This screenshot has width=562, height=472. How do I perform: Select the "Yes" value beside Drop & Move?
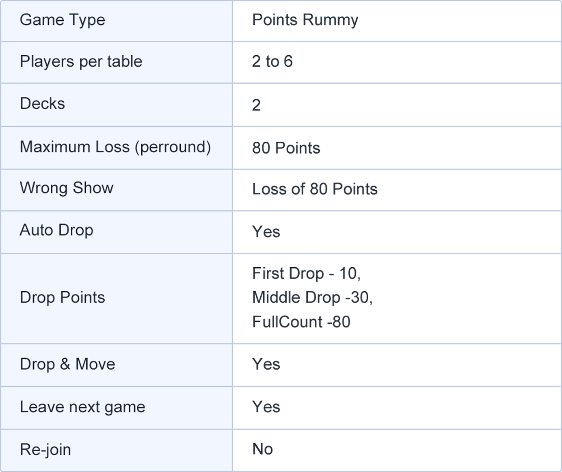point(266,364)
